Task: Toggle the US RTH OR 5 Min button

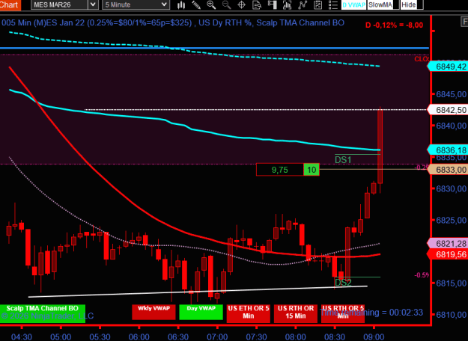Action: (343, 313)
